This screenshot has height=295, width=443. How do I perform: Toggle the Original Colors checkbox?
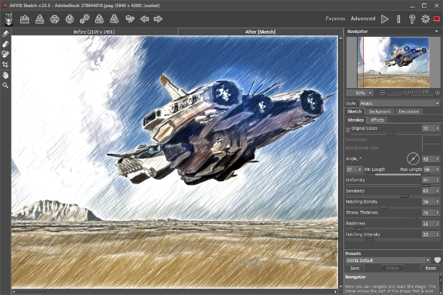tap(348, 129)
